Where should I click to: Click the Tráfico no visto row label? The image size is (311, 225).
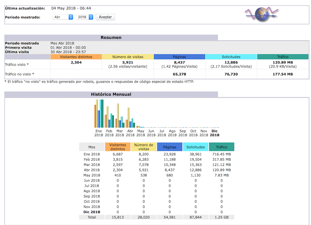[19, 74]
